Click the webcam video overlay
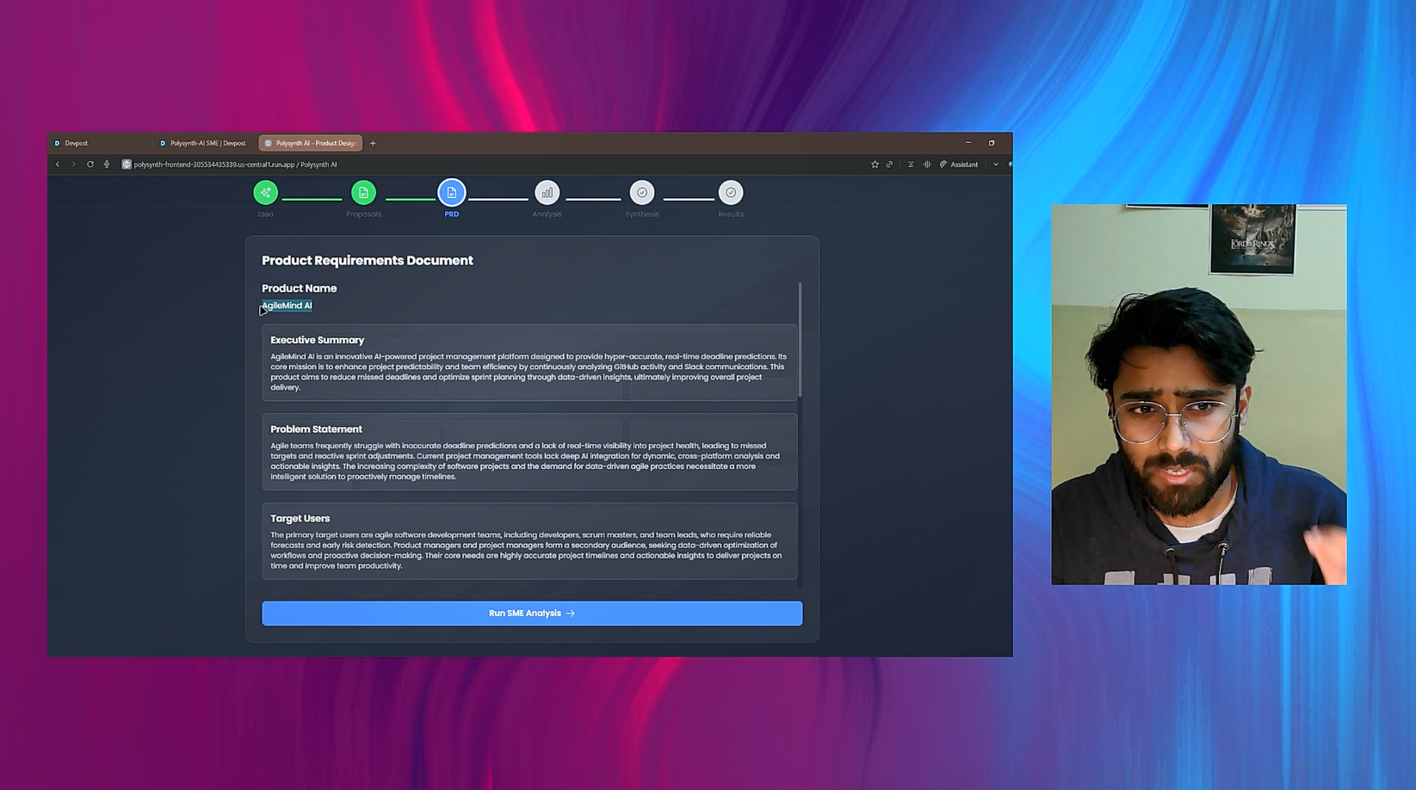 [1198, 394]
